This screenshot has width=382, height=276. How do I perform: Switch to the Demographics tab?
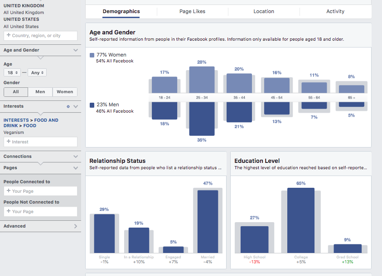(121, 11)
